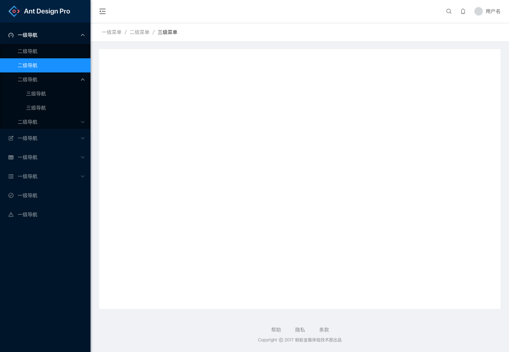Collapse the sidebar with the menu-fold icon

(103, 11)
